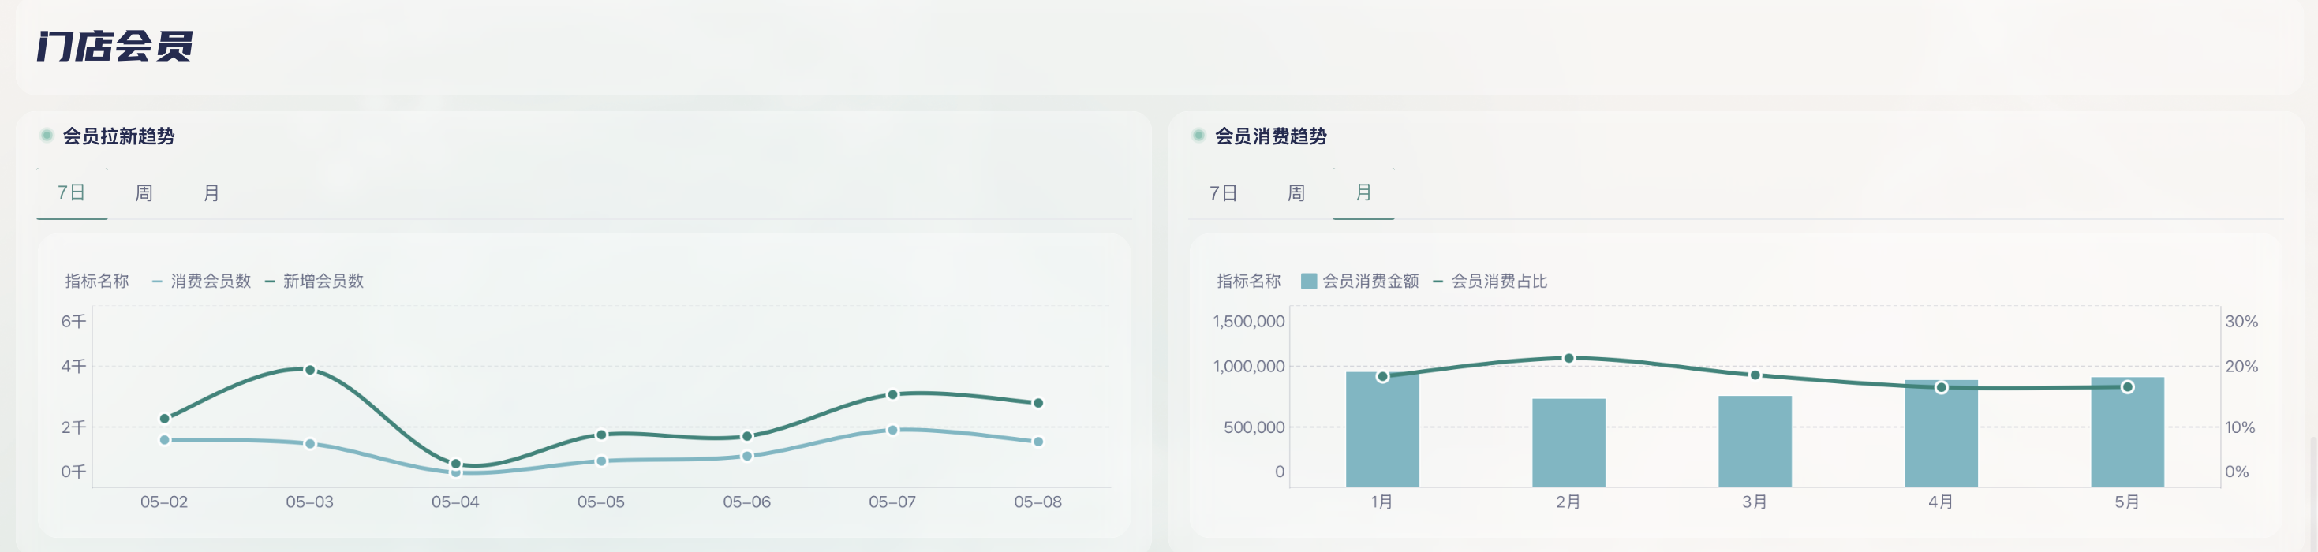The image size is (2318, 552).
Task: Click the 4月 bar in the consumption chart
Action: [x=1941, y=434]
